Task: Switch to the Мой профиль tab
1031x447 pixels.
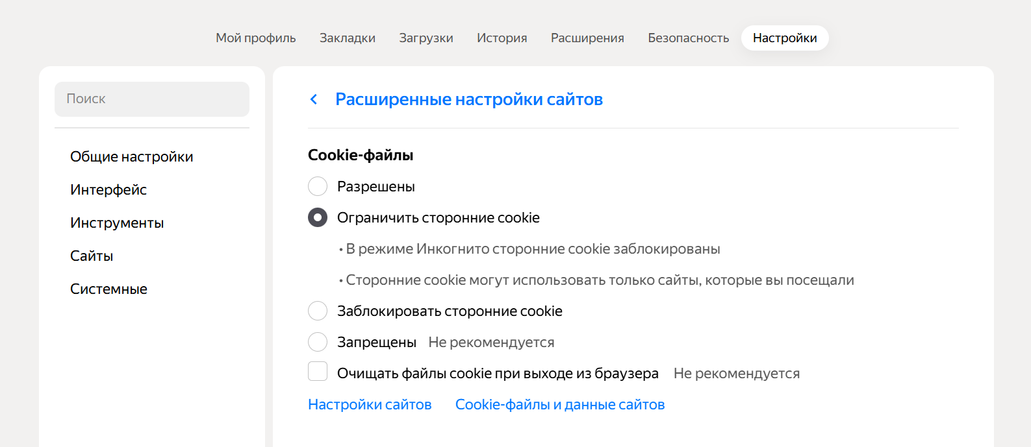Action: point(255,38)
